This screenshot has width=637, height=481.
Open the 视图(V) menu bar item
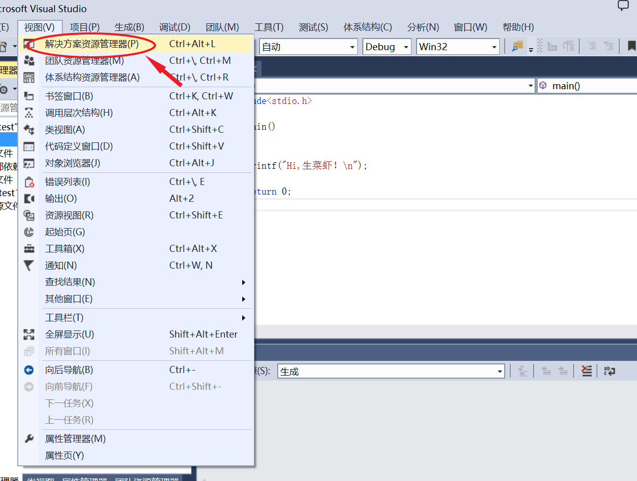click(40, 27)
